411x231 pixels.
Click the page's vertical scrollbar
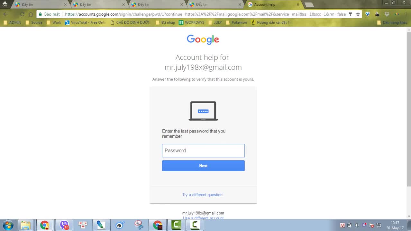(409, 109)
